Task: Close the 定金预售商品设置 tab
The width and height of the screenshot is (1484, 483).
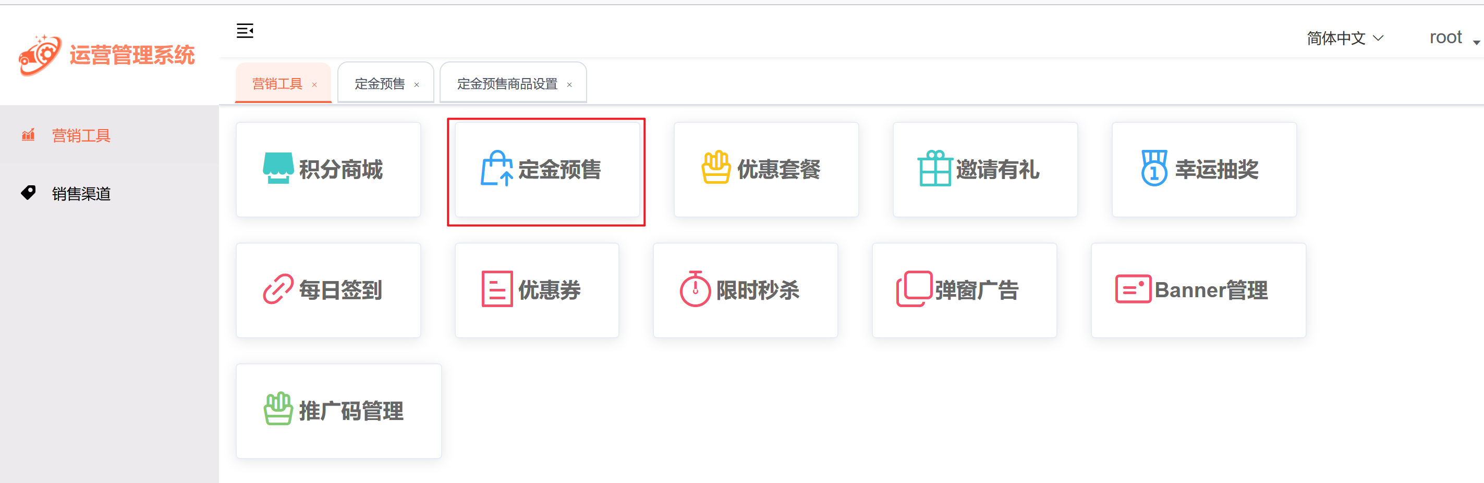Action: (569, 85)
